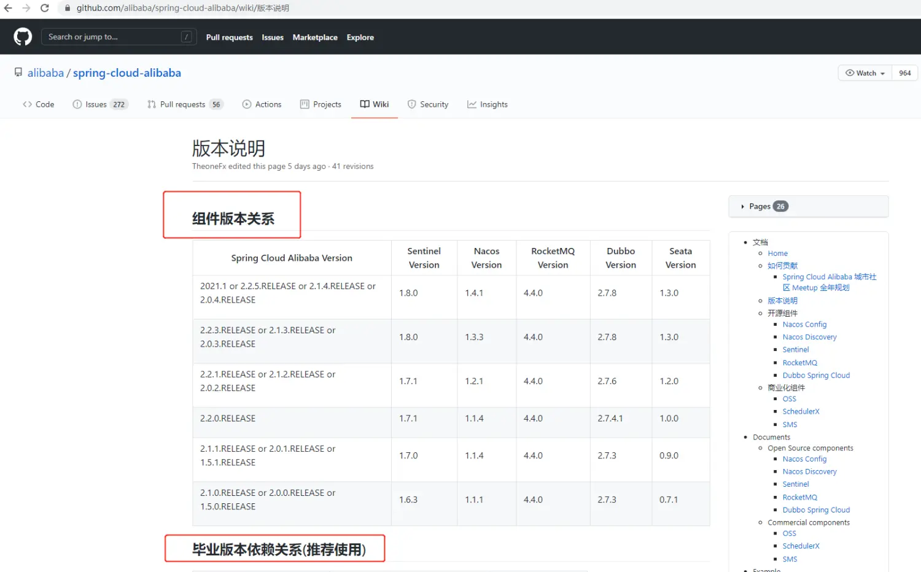Image resolution: width=921 pixels, height=572 pixels.
Task: Open Sentinel under Open Source components
Action: pyautogui.click(x=796, y=484)
